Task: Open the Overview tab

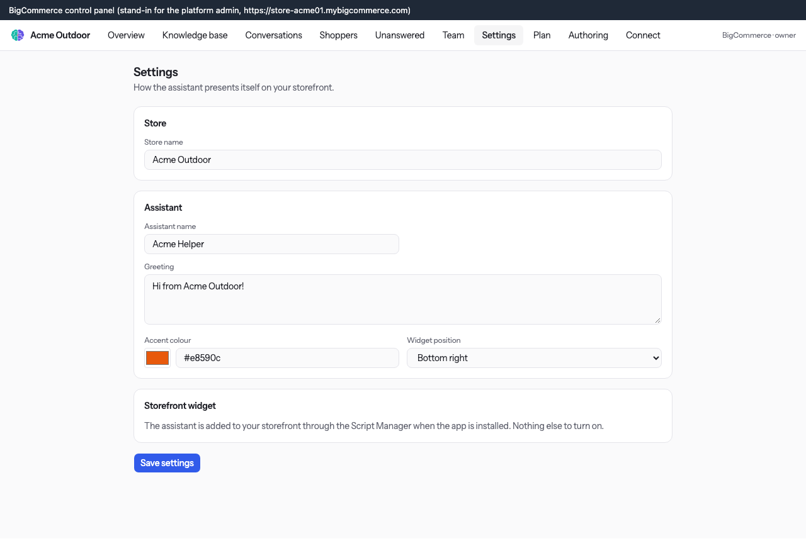Action: pyautogui.click(x=126, y=35)
